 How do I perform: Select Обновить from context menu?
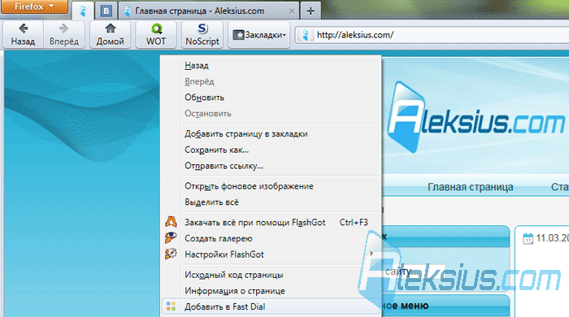(x=271, y=98)
